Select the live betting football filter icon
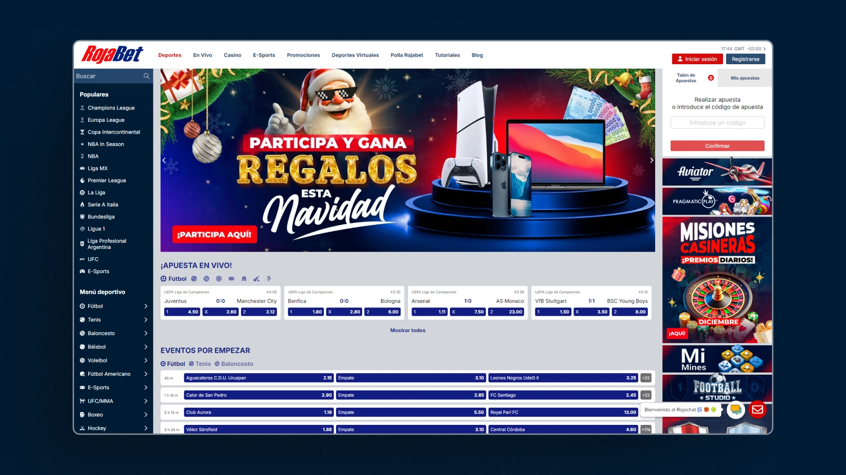The width and height of the screenshot is (846, 475). point(164,279)
